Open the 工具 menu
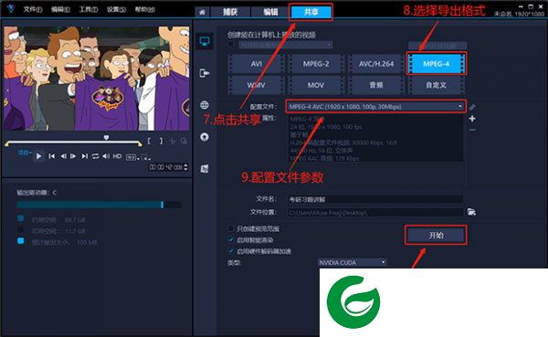 click(x=89, y=9)
